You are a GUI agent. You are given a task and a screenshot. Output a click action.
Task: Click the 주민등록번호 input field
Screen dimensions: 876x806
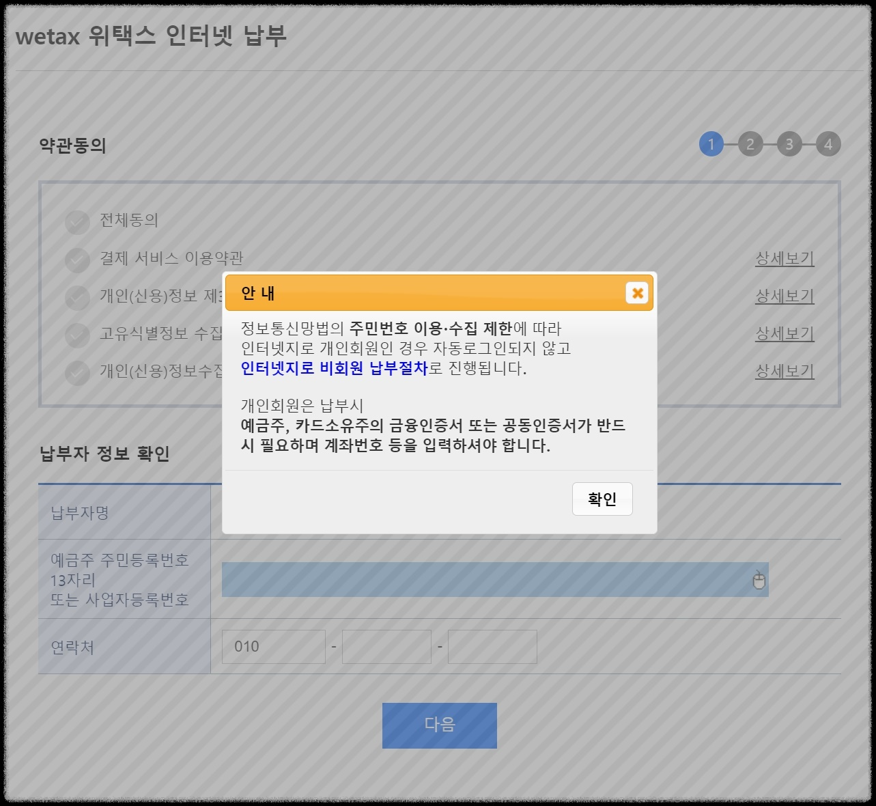tap(495, 580)
